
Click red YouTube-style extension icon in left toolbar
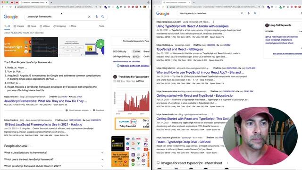(133, 7)
